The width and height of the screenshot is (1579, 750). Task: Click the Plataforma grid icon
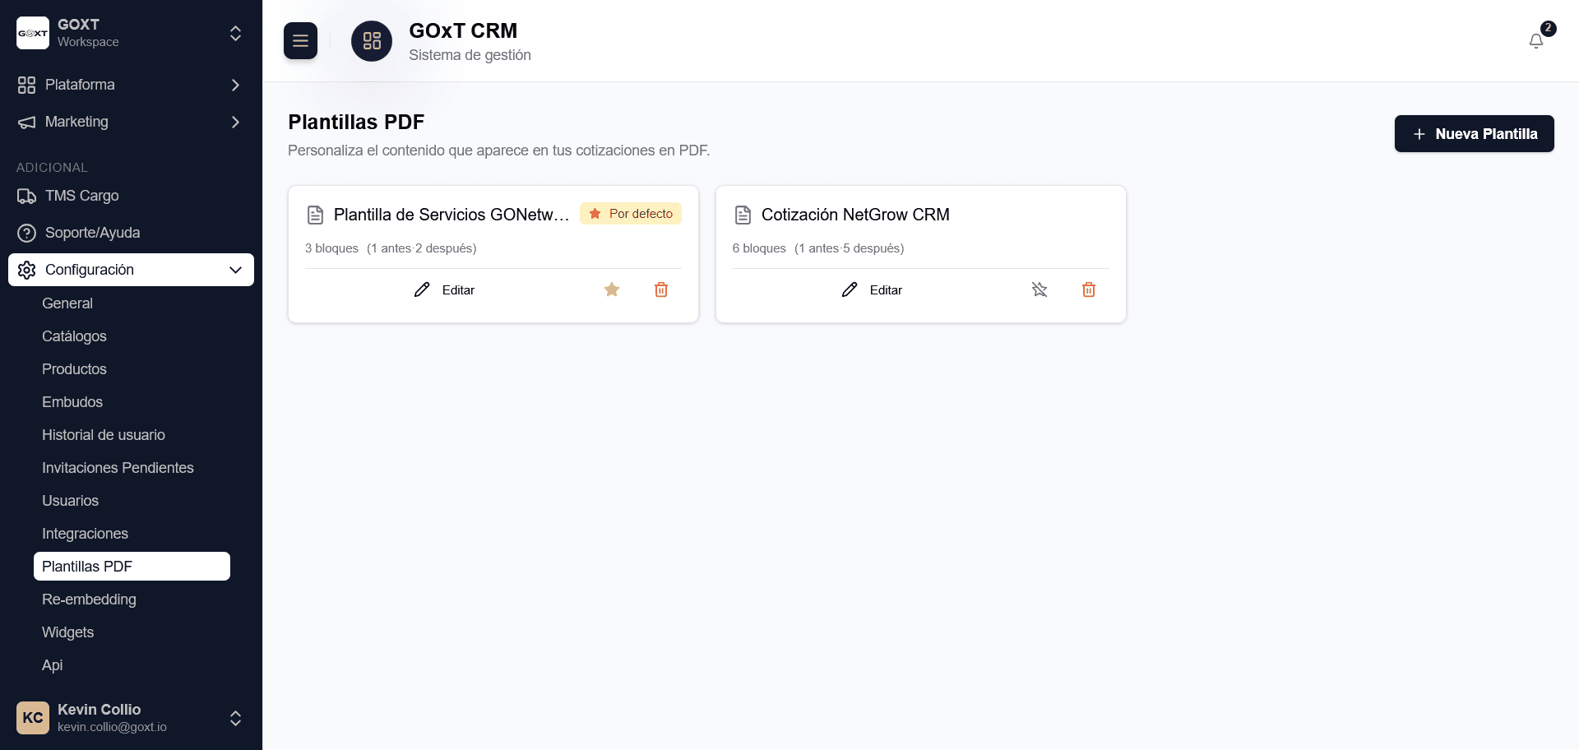[x=26, y=85]
